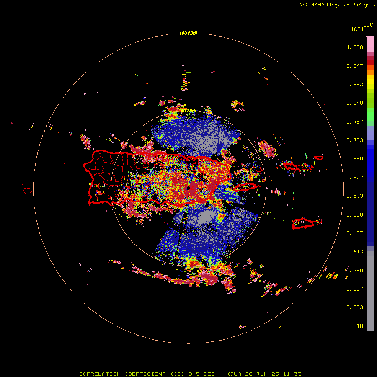This screenshot has width=377, height=377.
Task: Click the 0.520 scale value
Action: (355, 215)
